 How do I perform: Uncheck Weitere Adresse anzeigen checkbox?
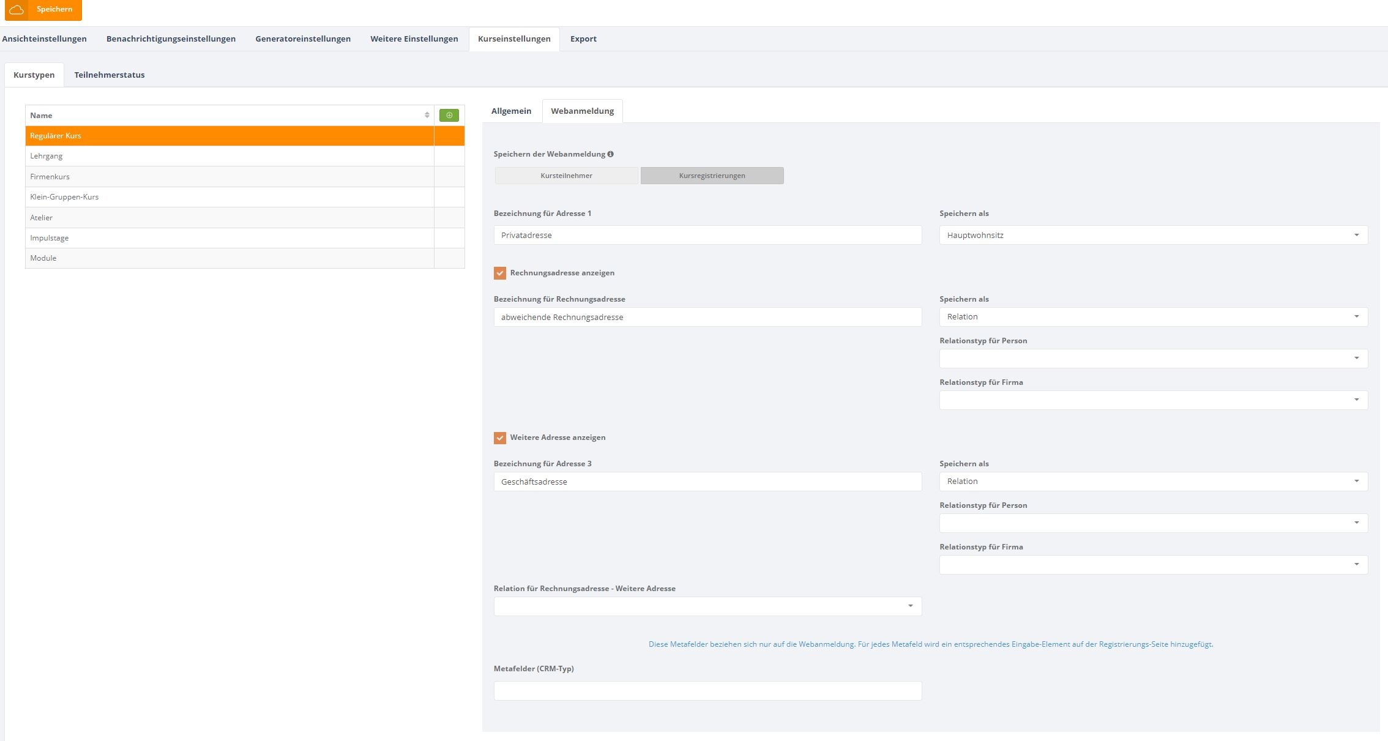coord(500,438)
